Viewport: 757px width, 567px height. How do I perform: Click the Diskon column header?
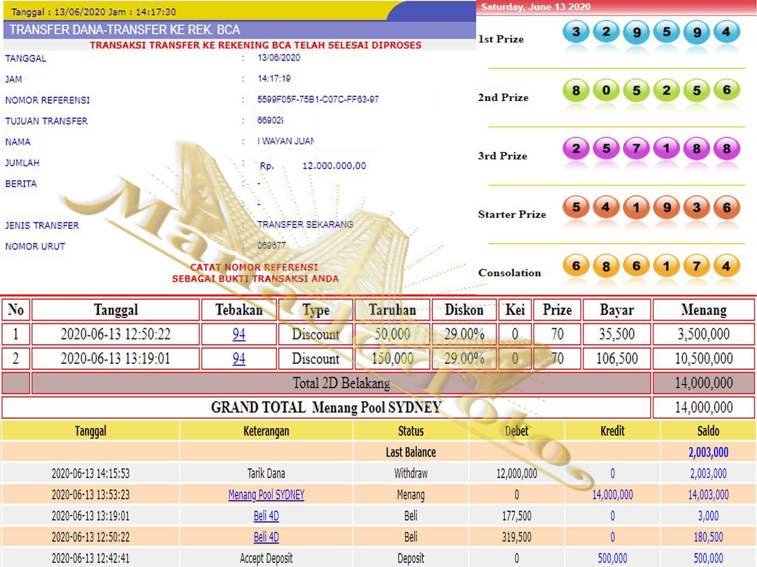464,310
